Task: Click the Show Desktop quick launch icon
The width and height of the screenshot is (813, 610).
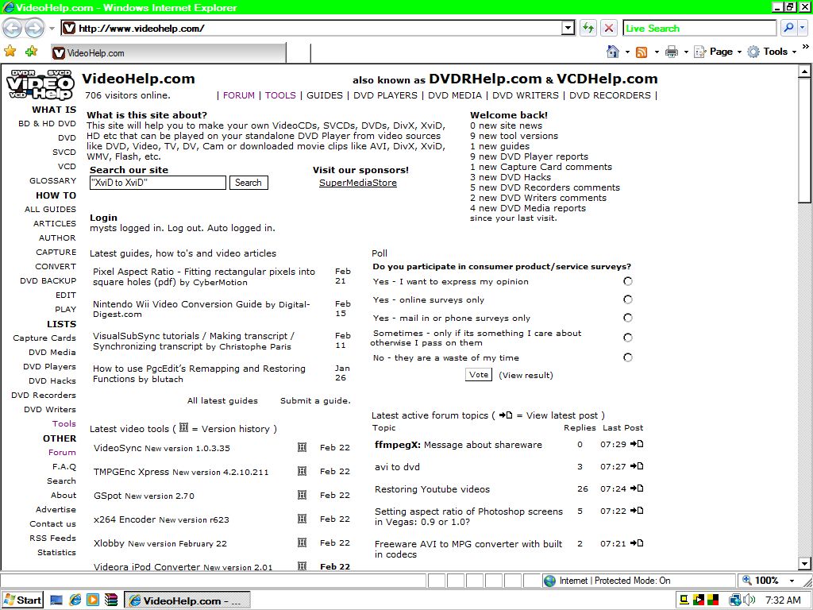Action: coord(56,600)
